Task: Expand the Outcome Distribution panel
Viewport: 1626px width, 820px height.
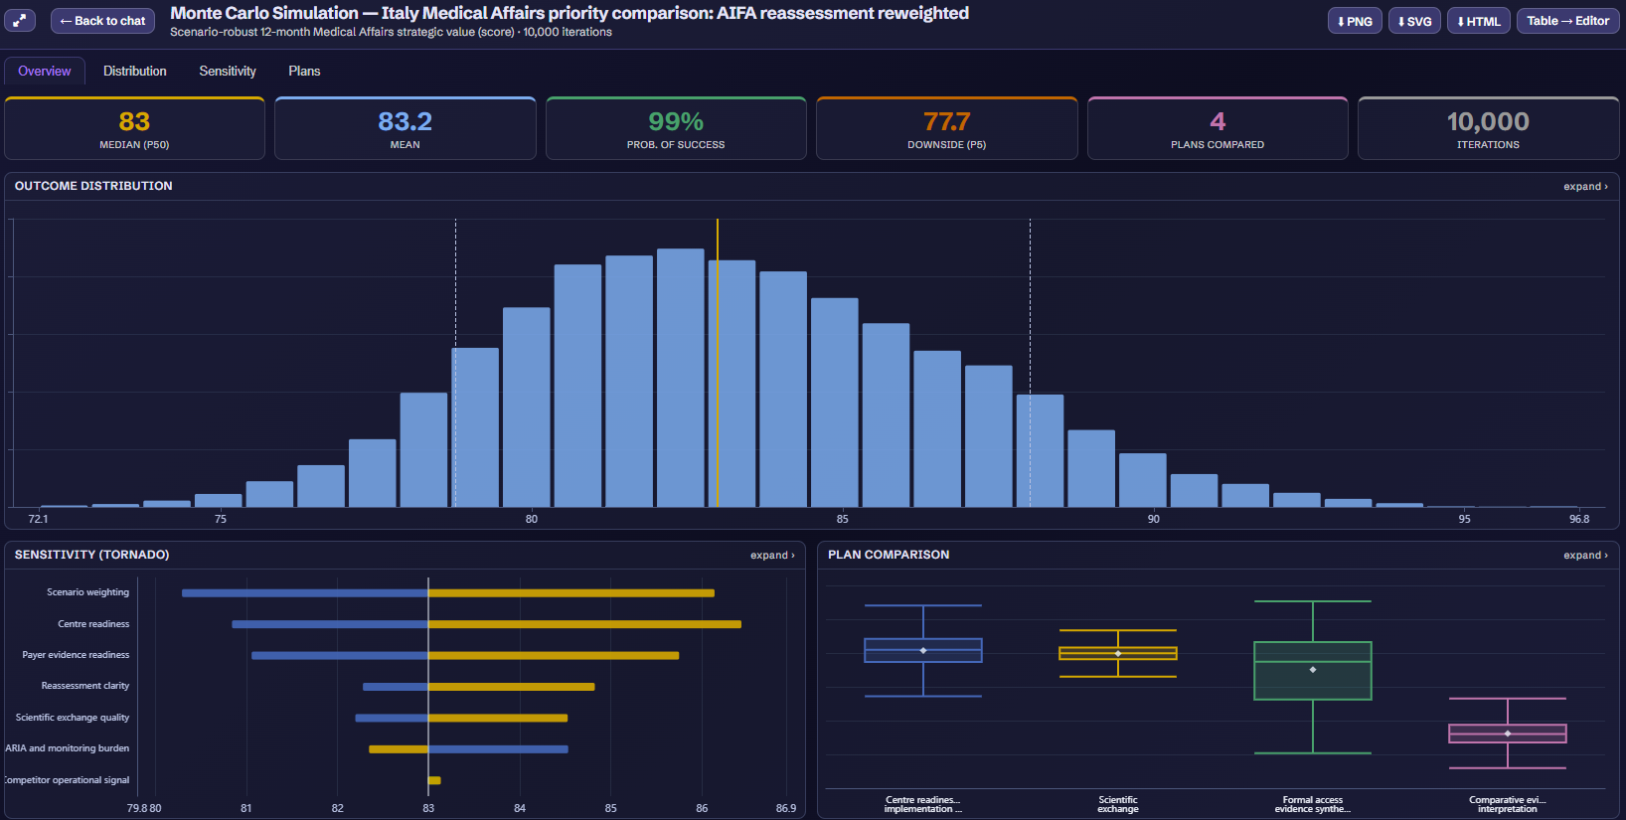Action: pyautogui.click(x=1585, y=187)
